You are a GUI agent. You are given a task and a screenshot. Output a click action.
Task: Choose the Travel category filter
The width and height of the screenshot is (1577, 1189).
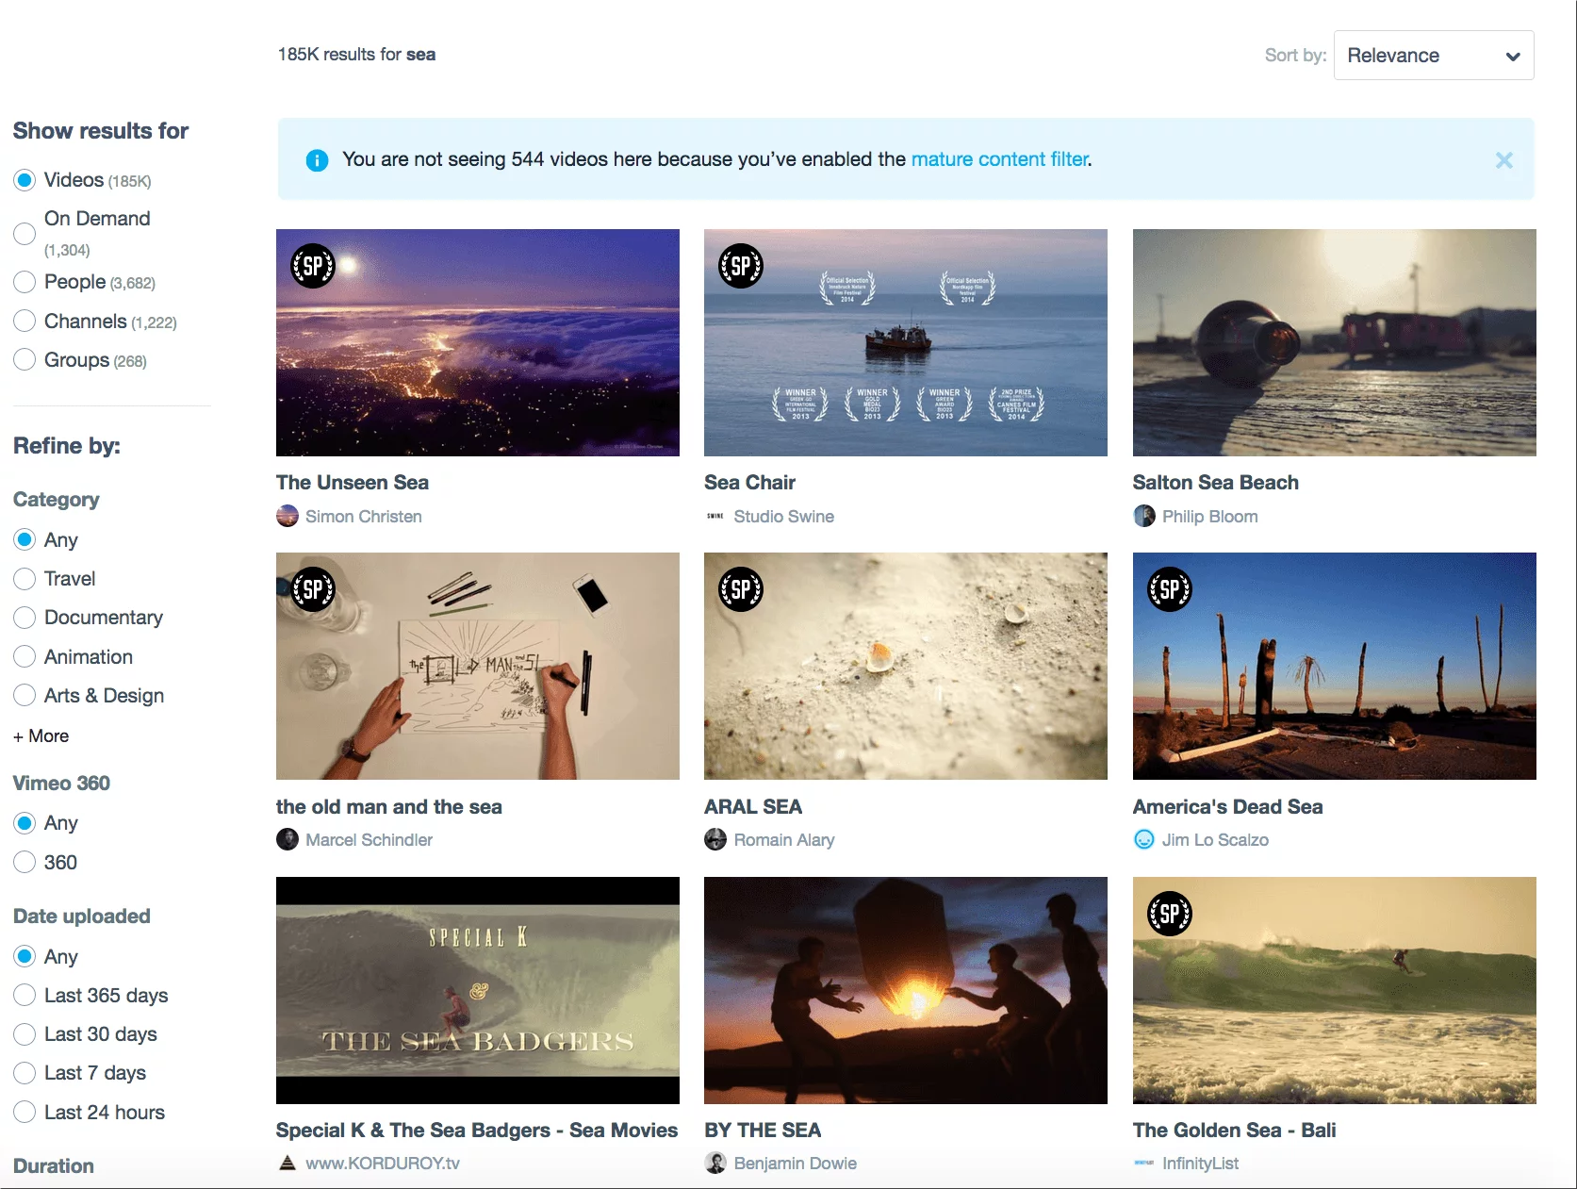tap(25, 579)
